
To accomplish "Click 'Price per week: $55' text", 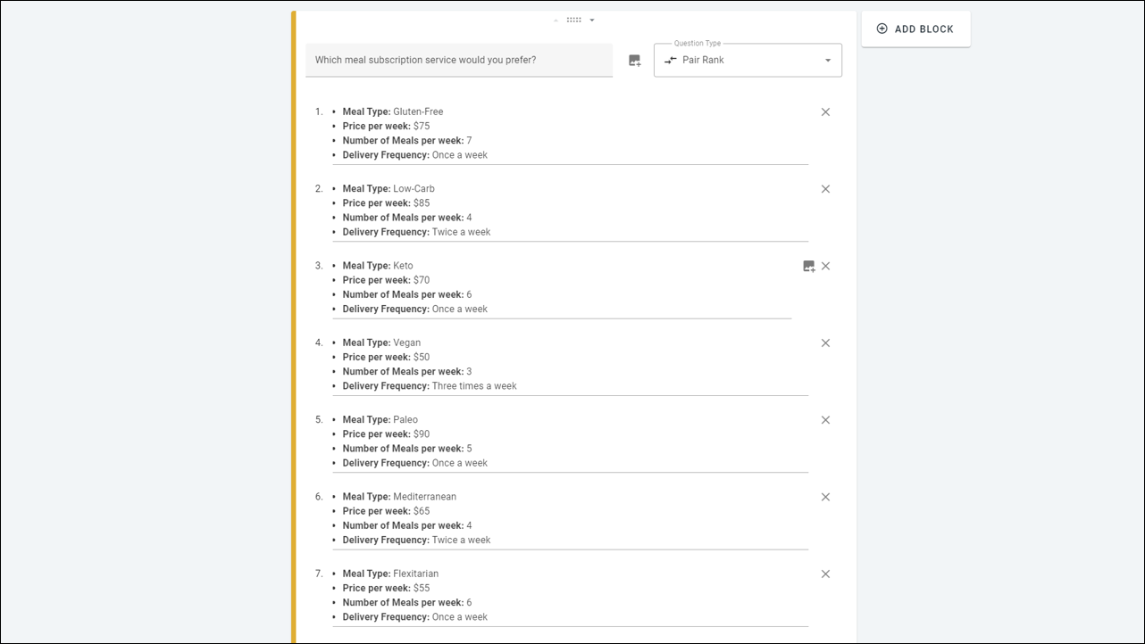I will (x=386, y=588).
